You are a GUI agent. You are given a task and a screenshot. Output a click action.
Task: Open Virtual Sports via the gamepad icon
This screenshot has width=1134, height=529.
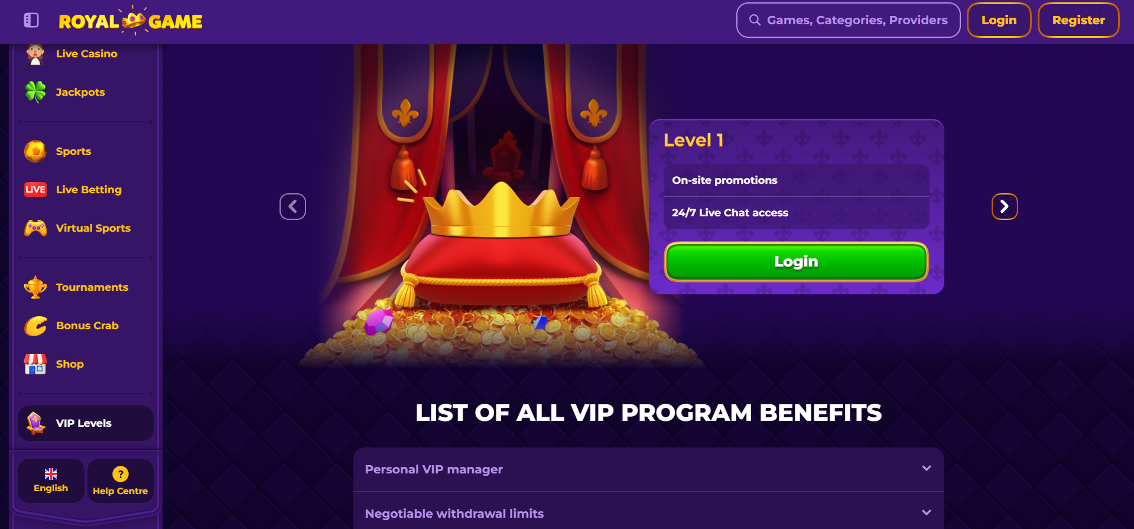[x=35, y=228]
